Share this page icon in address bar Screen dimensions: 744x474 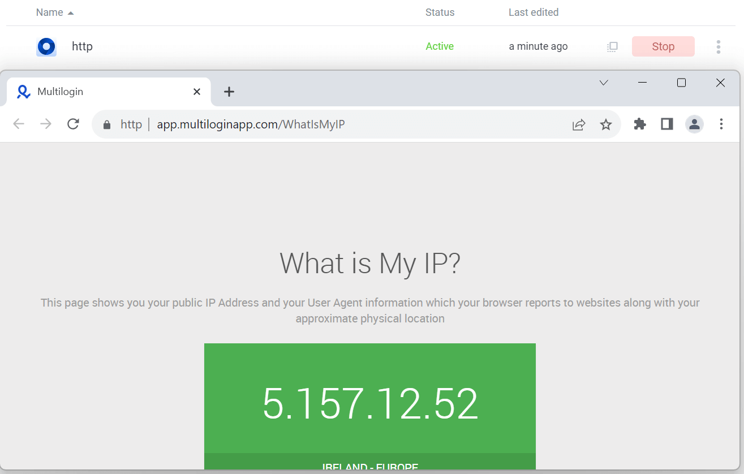point(579,124)
